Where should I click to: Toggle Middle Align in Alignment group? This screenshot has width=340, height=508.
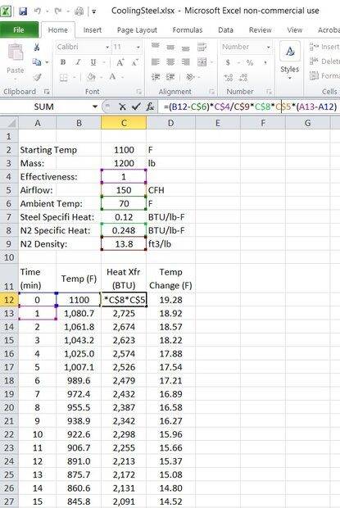[x=170, y=48]
